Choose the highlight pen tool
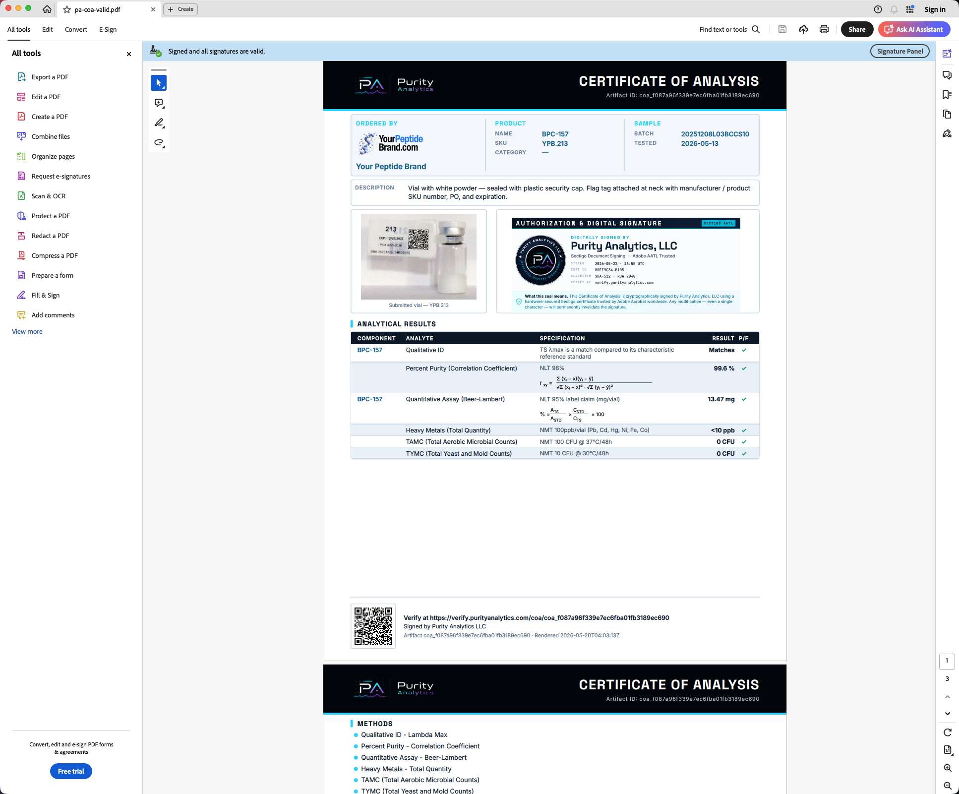The width and height of the screenshot is (959, 794). (159, 122)
